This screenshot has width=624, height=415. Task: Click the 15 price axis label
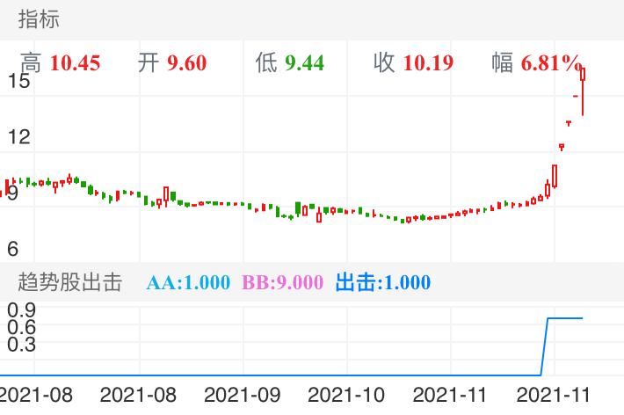coord(18,81)
